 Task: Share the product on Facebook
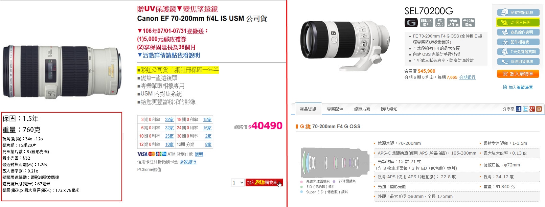click(x=519, y=109)
